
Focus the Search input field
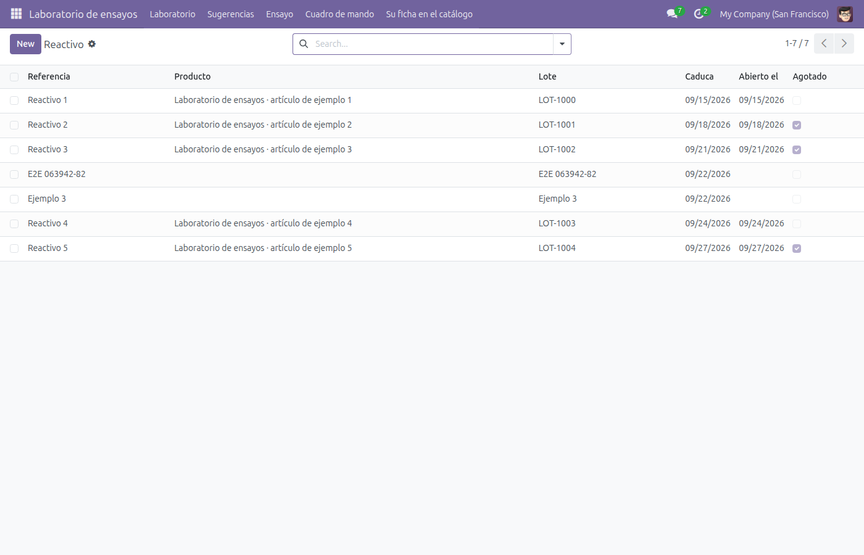(x=432, y=44)
